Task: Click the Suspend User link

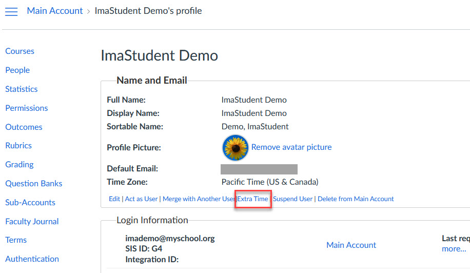Action: [292, 199]
